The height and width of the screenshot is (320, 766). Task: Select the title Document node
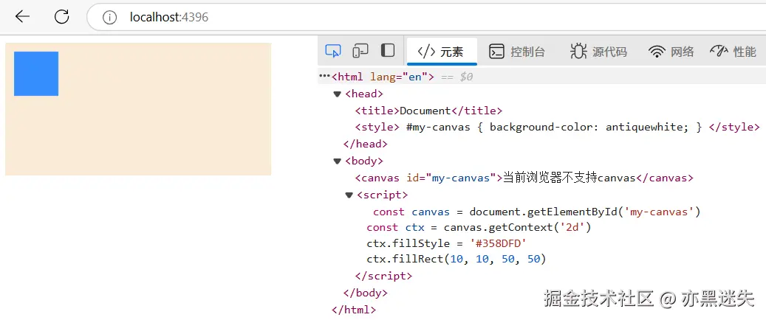[x=428, y=111]
